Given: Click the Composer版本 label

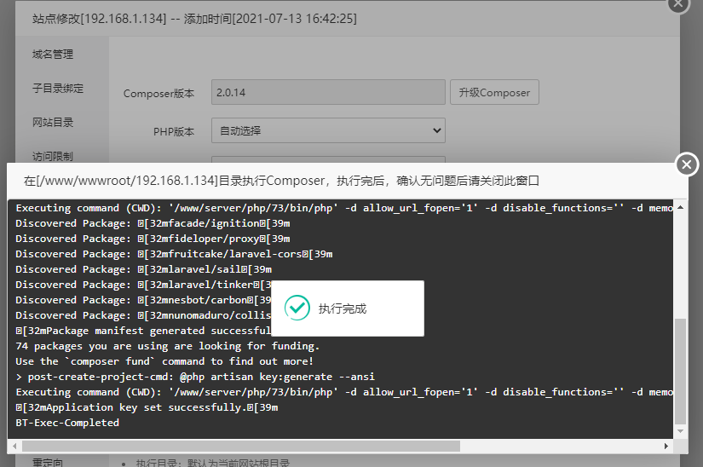Looking at the screenshot, I should click(158, 93).
